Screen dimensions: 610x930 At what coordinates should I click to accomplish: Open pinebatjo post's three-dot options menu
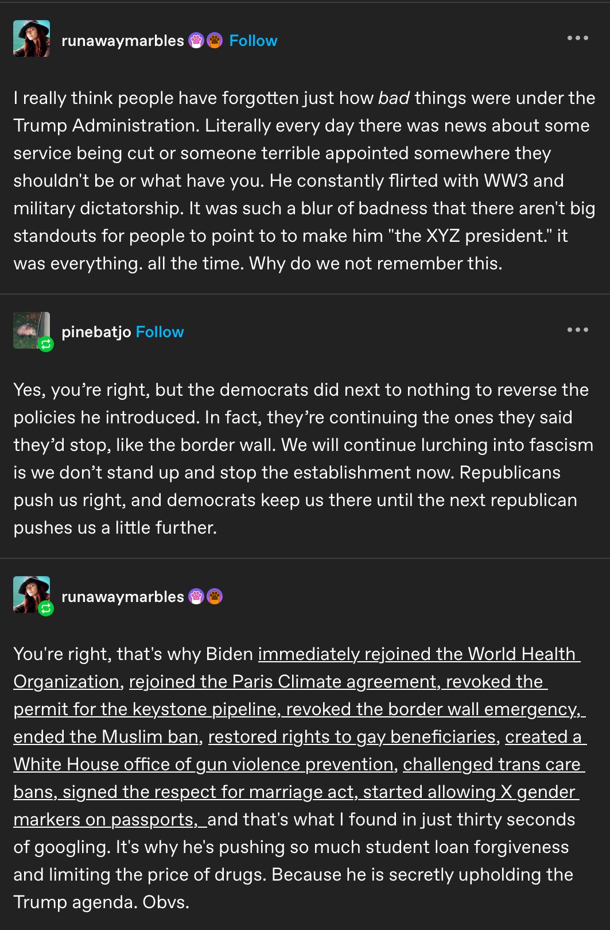577,330
